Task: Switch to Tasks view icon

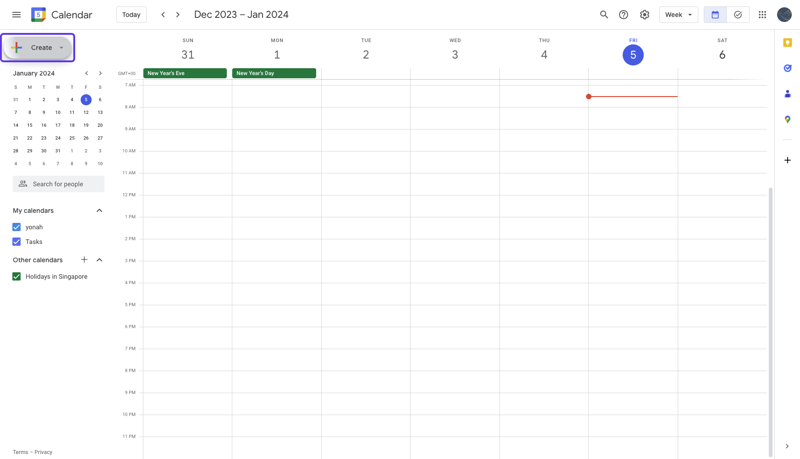Action: 738,15
